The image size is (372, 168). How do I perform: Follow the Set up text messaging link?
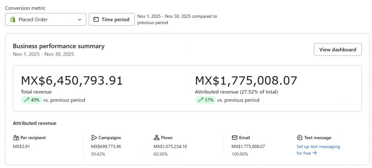point(318,150)
